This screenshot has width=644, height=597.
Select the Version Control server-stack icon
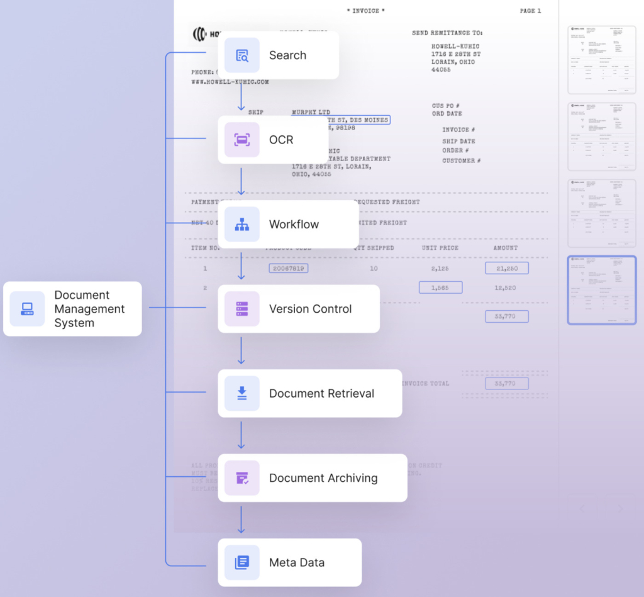point(241,308)
